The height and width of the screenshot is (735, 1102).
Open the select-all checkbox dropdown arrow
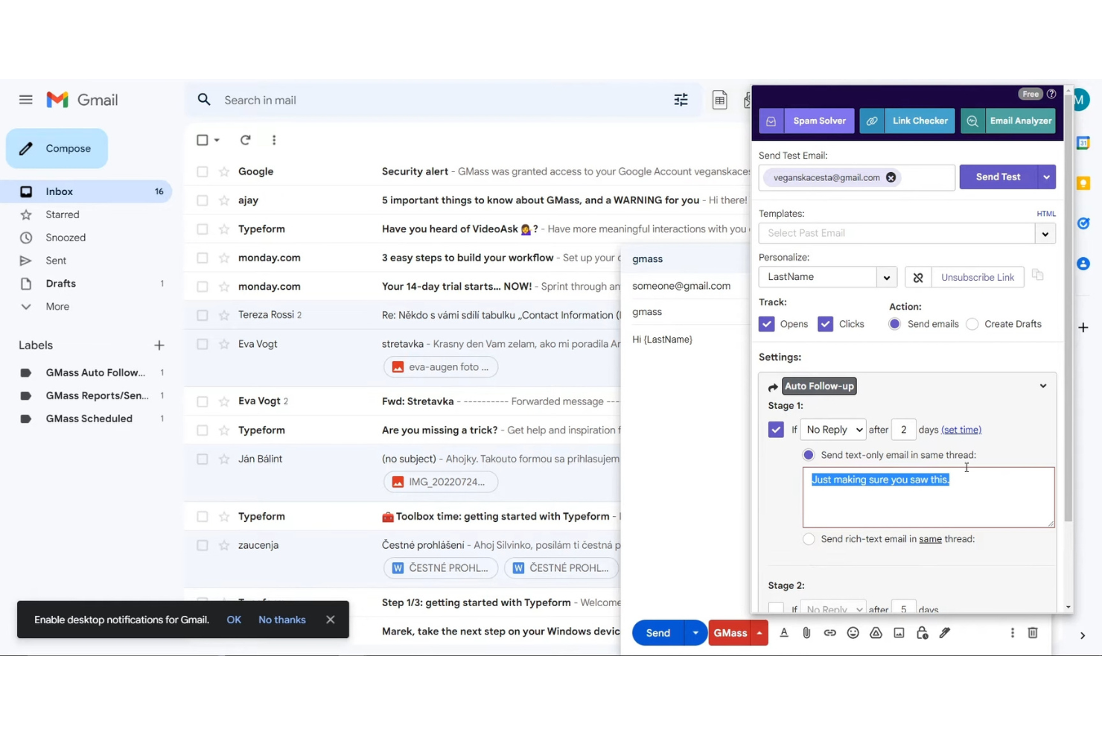[217, 140]
